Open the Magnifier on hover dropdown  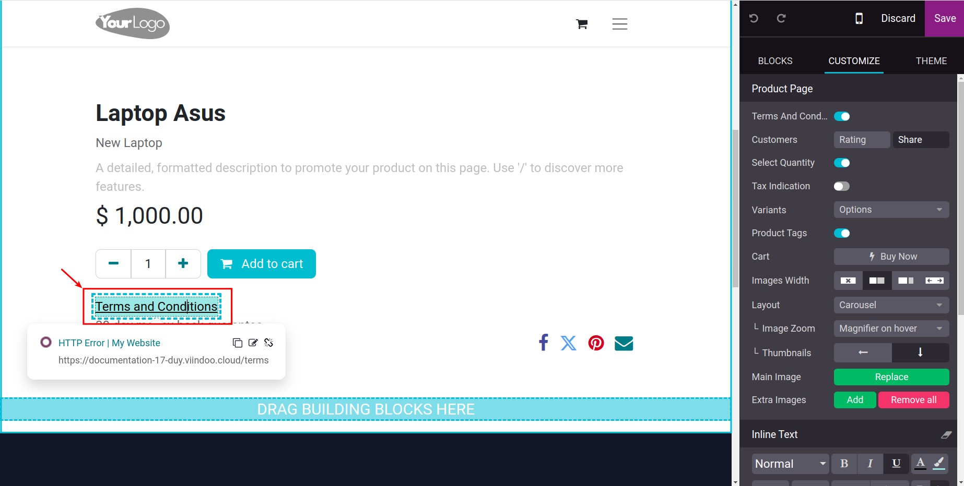coord(891,329)
